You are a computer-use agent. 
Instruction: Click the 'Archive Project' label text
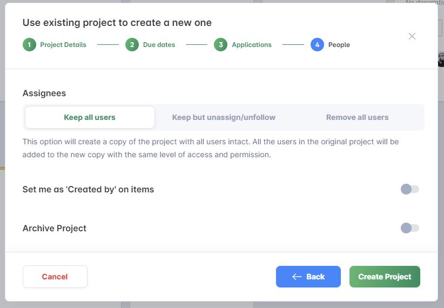tap(55, 228)
